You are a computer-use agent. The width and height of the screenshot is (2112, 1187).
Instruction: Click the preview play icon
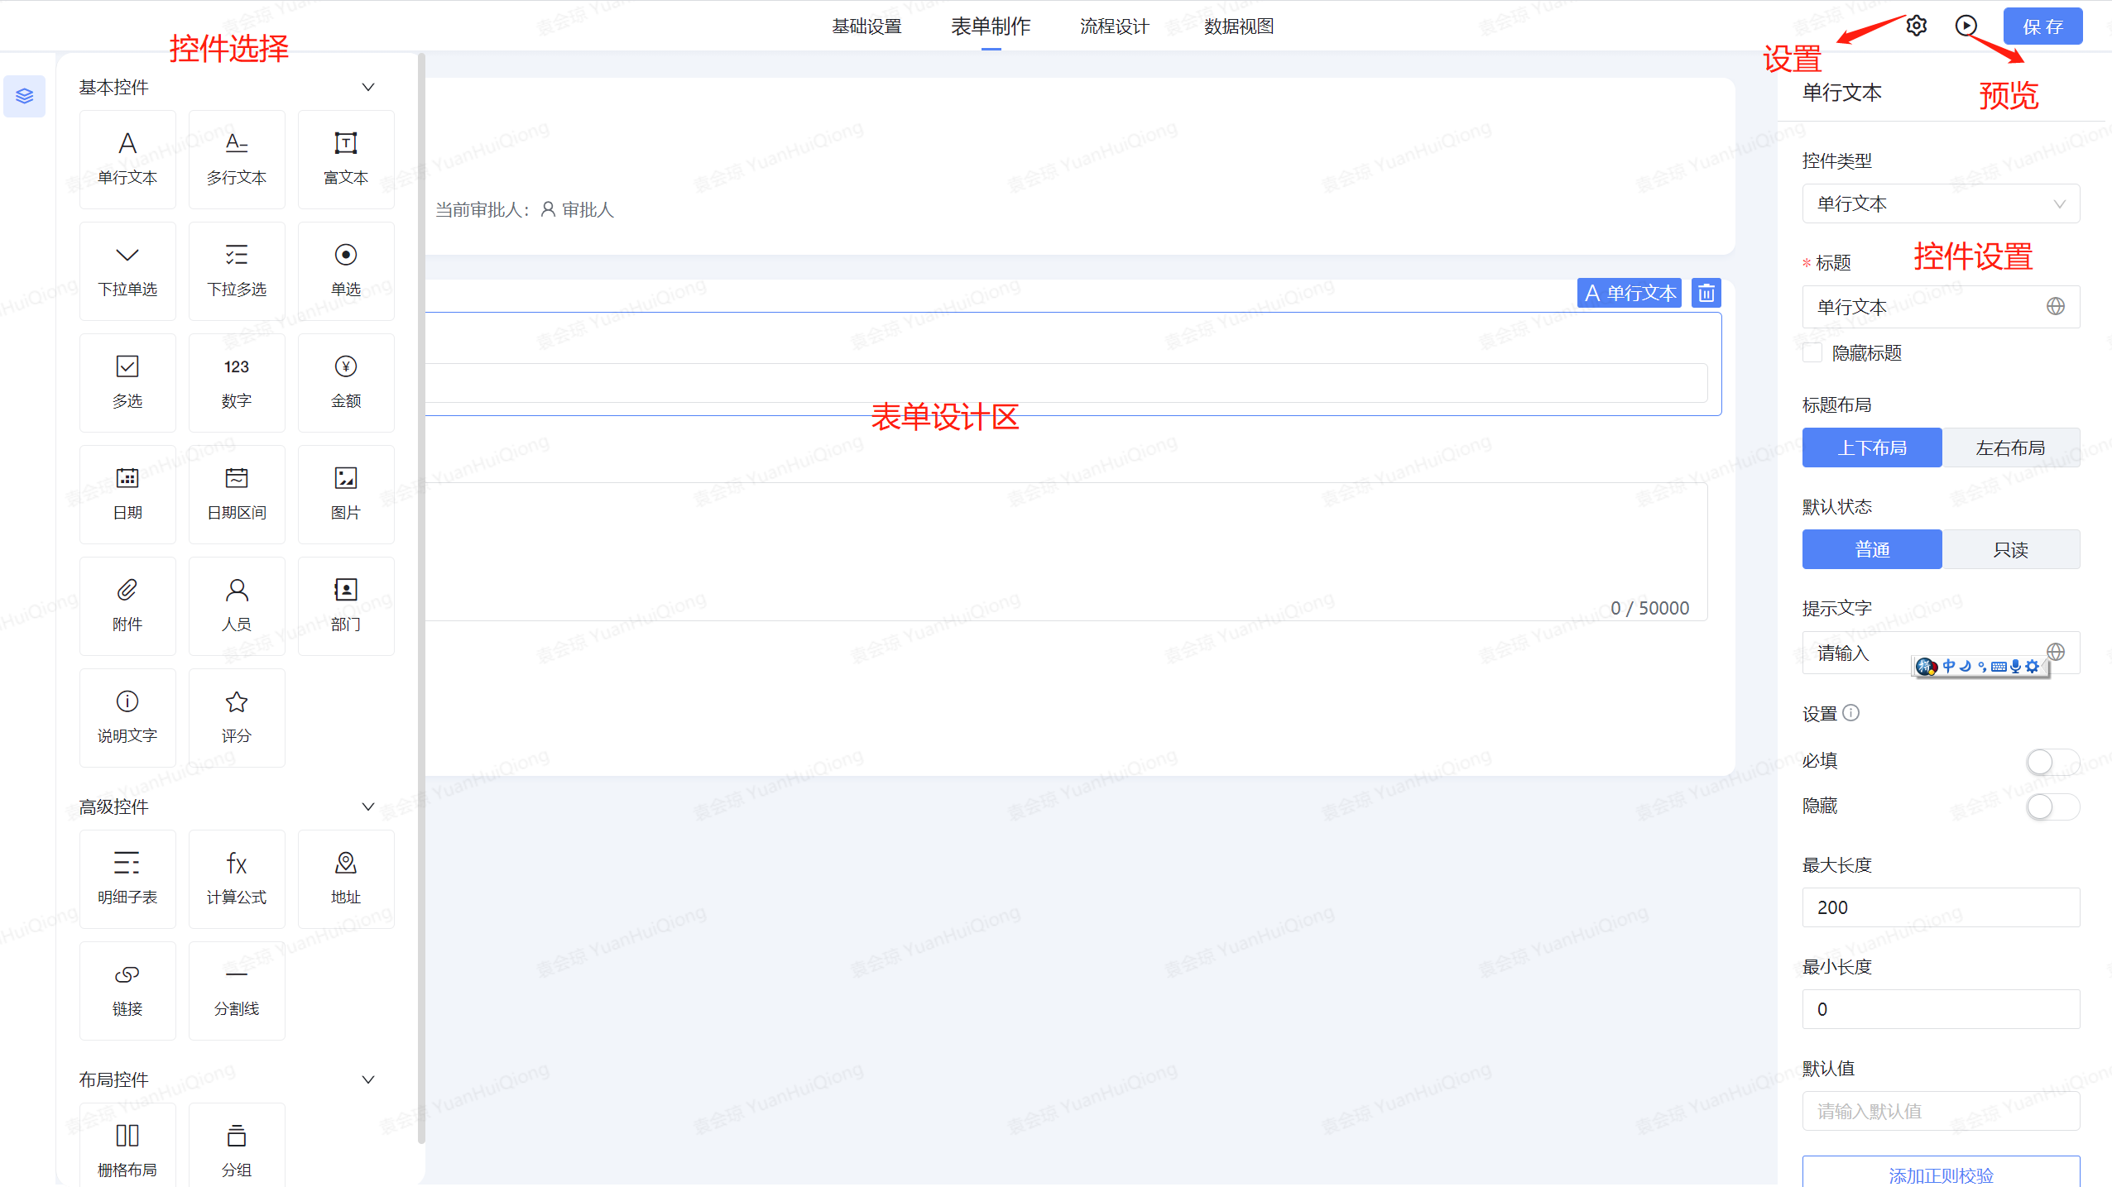tap(1966, 26)
